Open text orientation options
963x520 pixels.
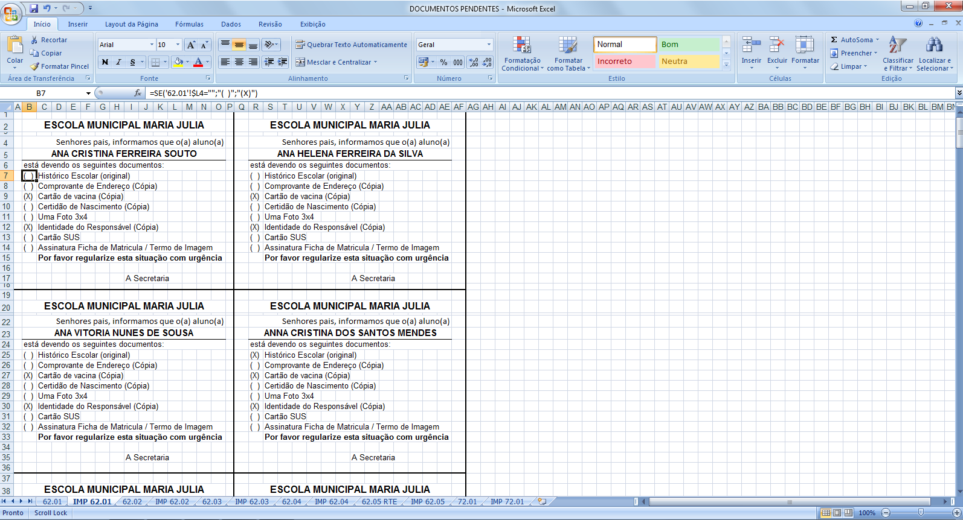point(271,45)
